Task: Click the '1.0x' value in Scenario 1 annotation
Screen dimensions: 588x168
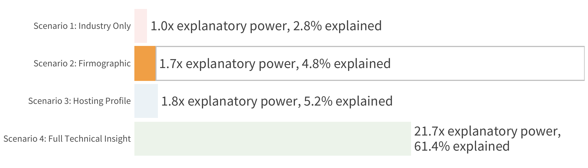Action: [x=162, y=26]
